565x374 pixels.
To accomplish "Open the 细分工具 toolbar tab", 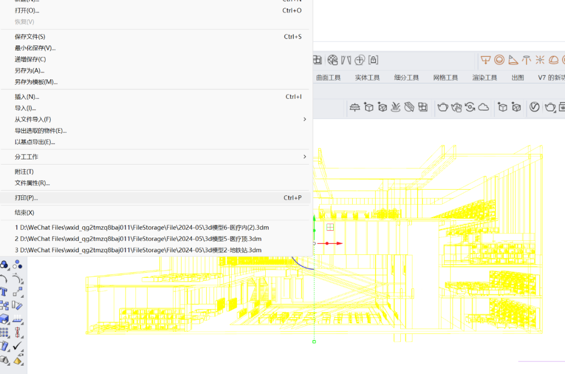I will (x=406, y=77).
